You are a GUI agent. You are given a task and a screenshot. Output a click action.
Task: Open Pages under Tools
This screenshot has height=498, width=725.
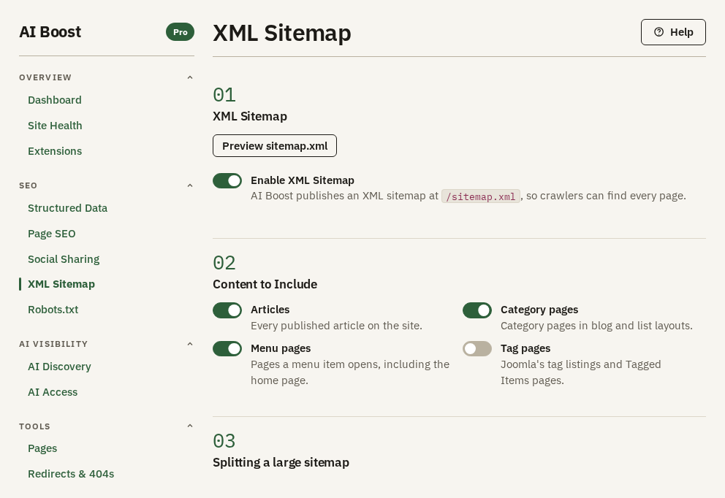[42, 448]
